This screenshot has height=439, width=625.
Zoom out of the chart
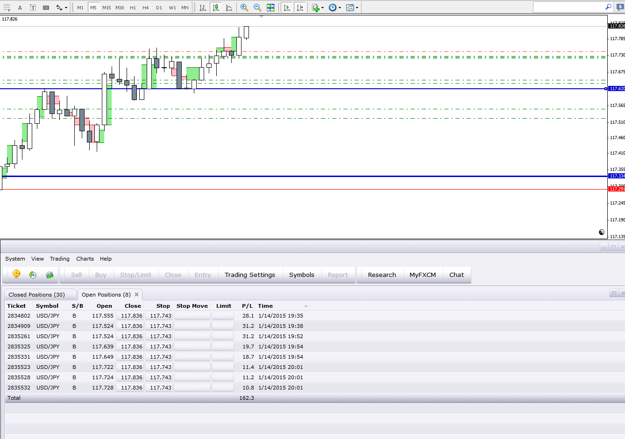point(257,7)
